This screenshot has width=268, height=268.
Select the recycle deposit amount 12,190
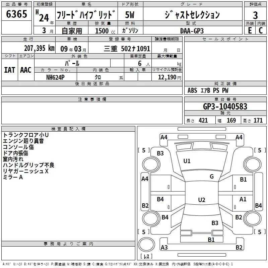[167, 77]
